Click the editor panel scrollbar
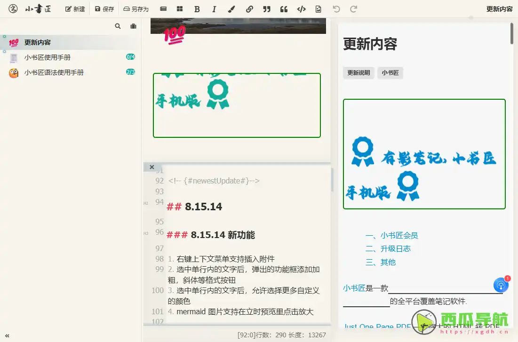This screenshot has height=342, width=518. tap(332, 180)
